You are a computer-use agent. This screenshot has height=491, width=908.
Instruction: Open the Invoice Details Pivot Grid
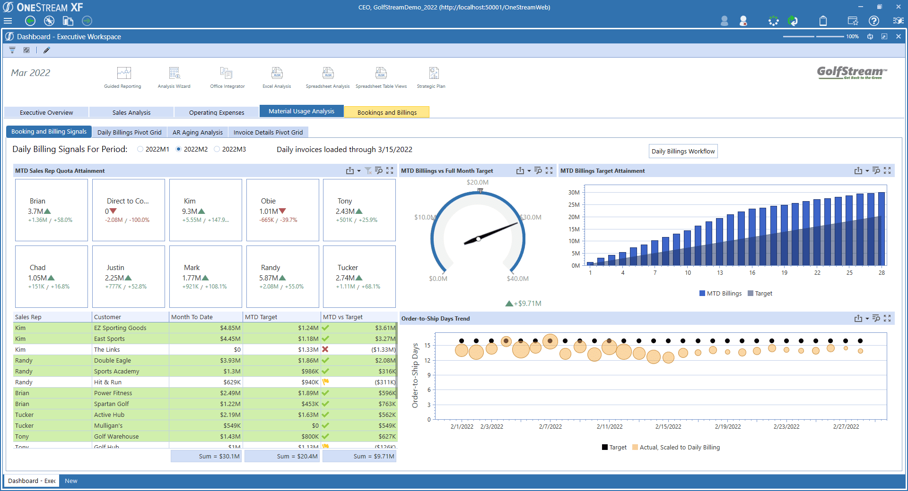click(268, 132)
